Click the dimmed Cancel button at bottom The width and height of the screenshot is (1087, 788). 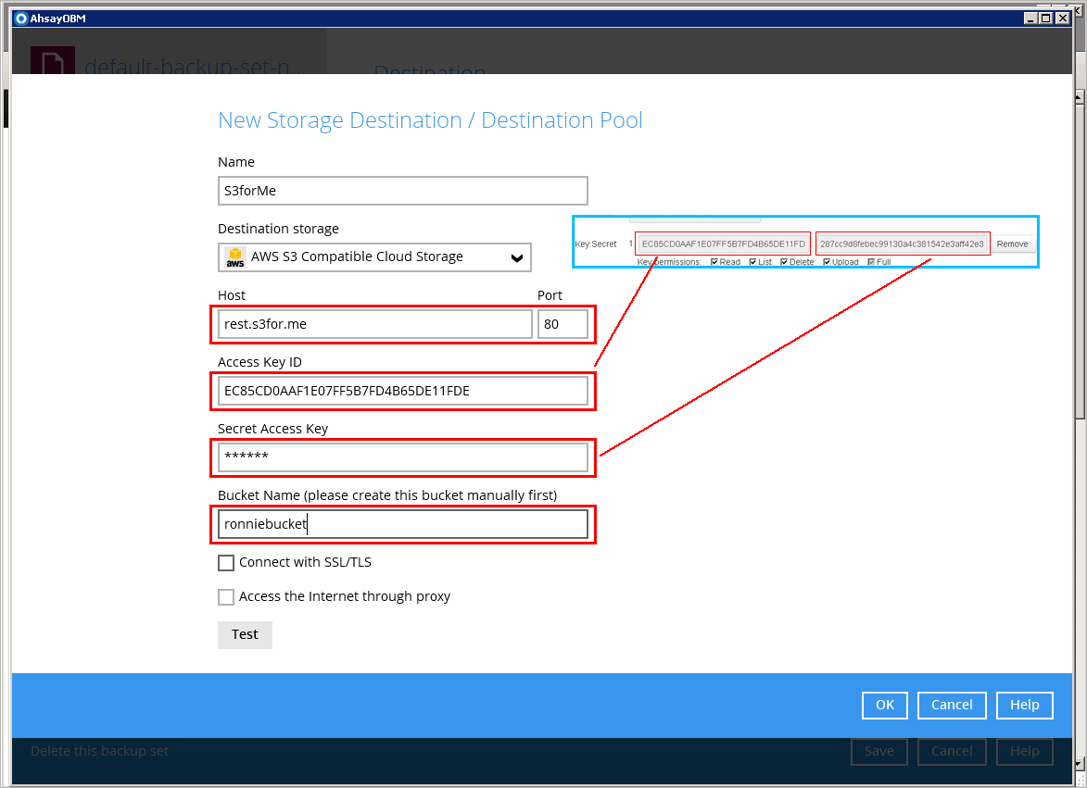pos(952,751)
